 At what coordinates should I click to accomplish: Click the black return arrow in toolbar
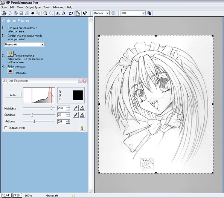[33, 13]
